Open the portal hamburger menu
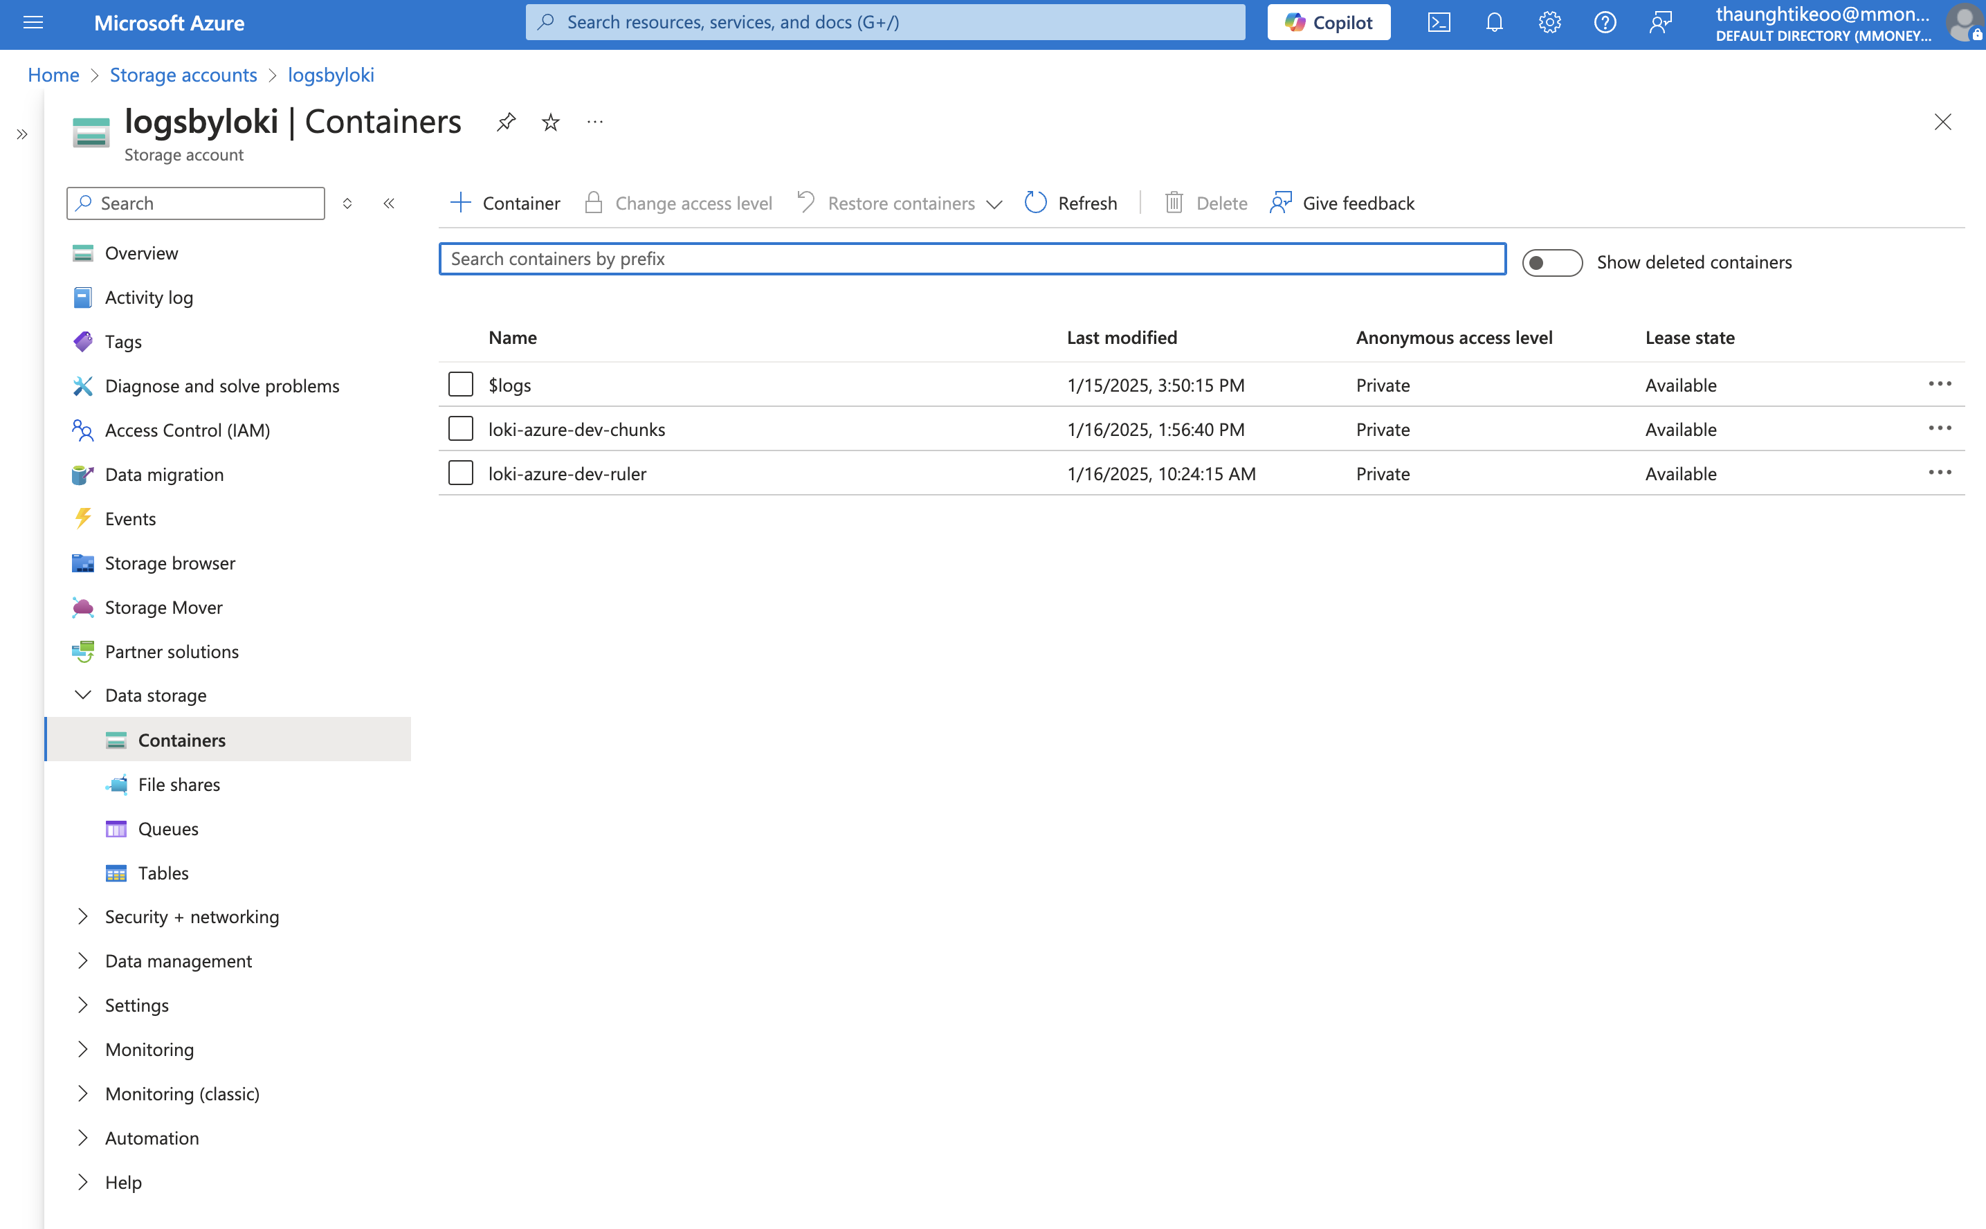The height and width of the screenshot is (1229, 1986). tap(33, 23)
